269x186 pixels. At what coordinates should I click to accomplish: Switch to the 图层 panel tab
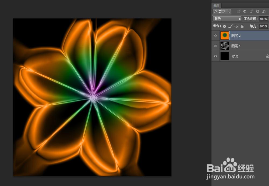217,5
